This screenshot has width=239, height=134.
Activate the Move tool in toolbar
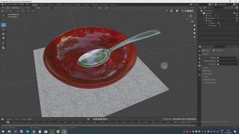tap(3, 25)
